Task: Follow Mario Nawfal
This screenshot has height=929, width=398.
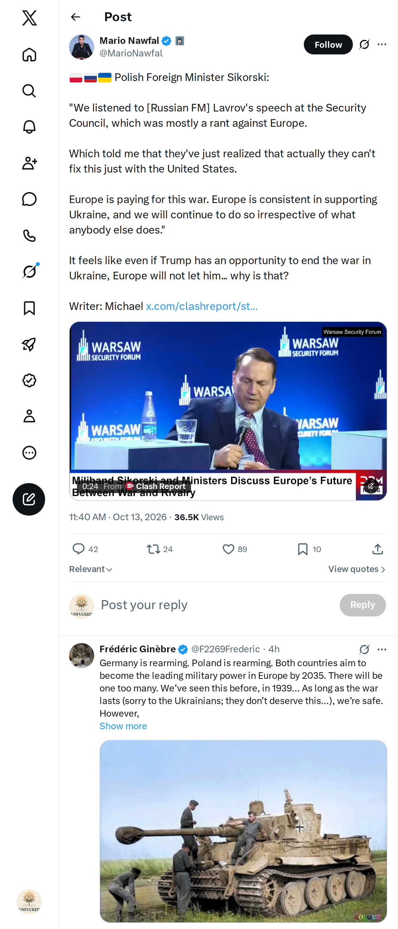Action: (328, 44)
